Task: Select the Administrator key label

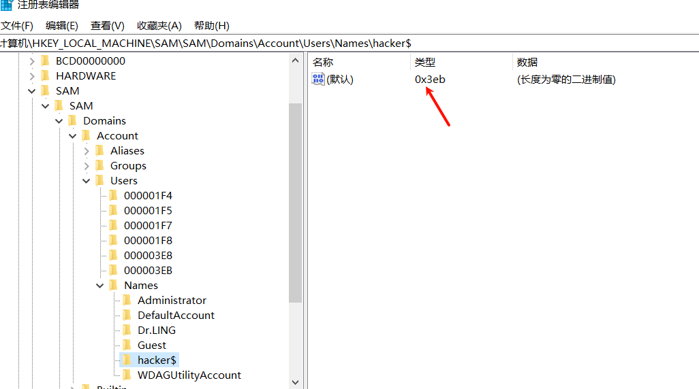Action: (x=172, y=301)
